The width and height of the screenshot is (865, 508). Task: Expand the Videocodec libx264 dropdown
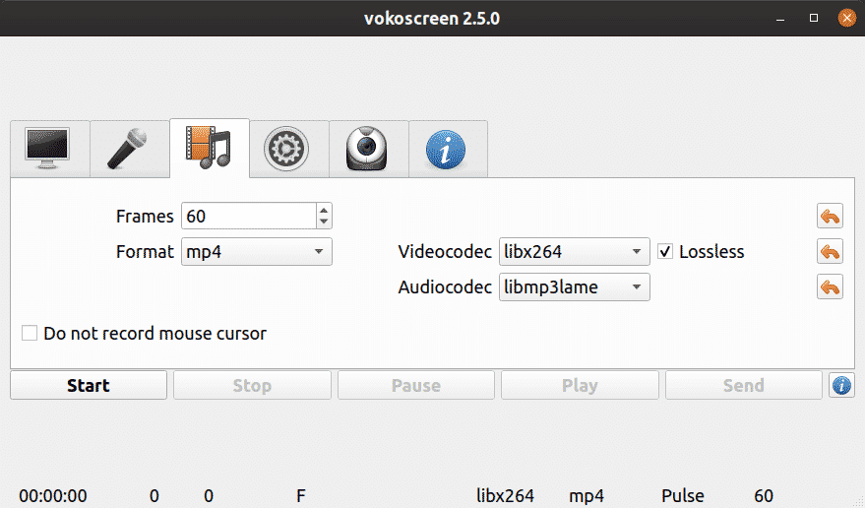click(x=575, y=252)
